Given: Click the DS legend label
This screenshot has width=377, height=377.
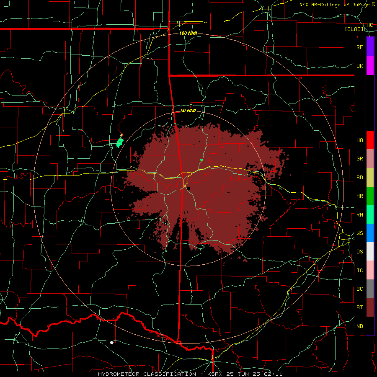Looking at the screenshot, I should (359, 252).
